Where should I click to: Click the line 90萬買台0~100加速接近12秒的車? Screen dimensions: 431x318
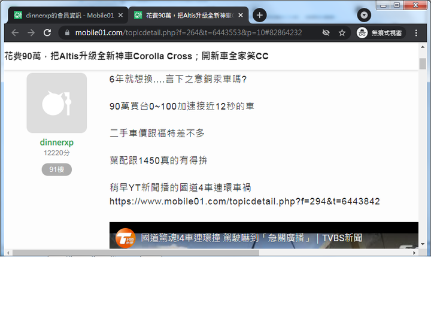point(182,106)
